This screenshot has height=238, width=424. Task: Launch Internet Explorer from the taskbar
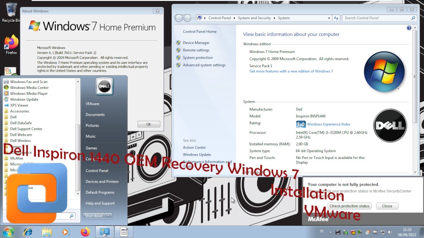(x=27, y=232)
